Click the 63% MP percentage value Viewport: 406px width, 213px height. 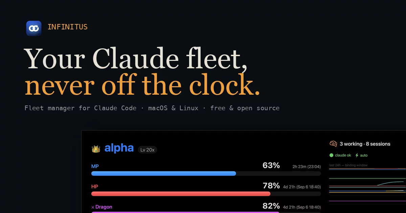click(x=271, y=165)
